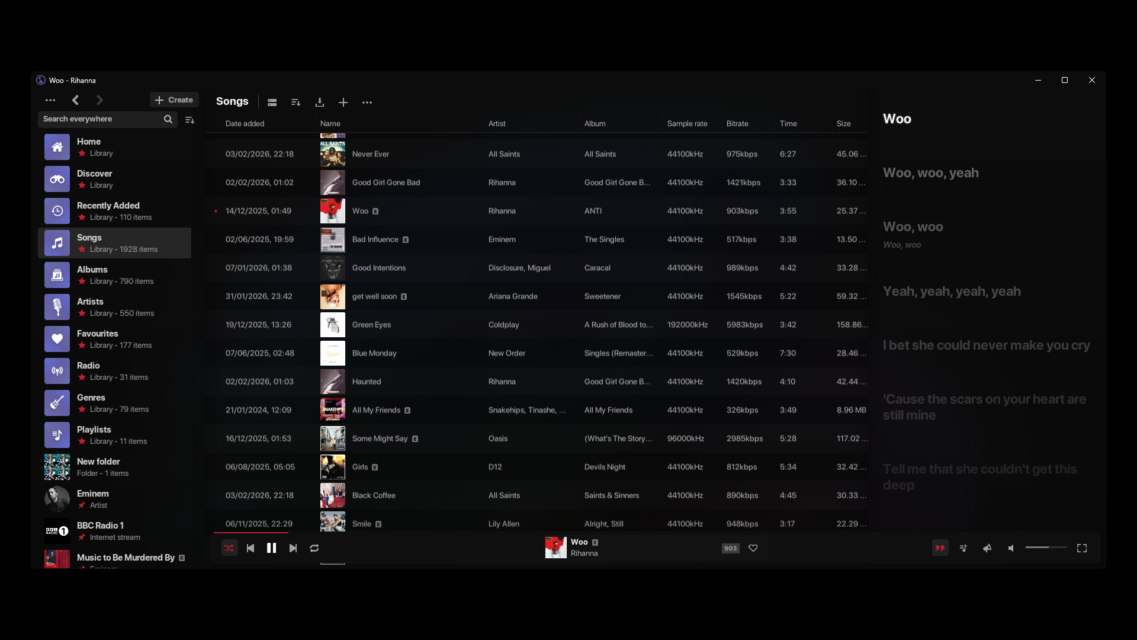Toggle lyrics panel with quote icon
1137x640 pixels.
tap(940, 548)
